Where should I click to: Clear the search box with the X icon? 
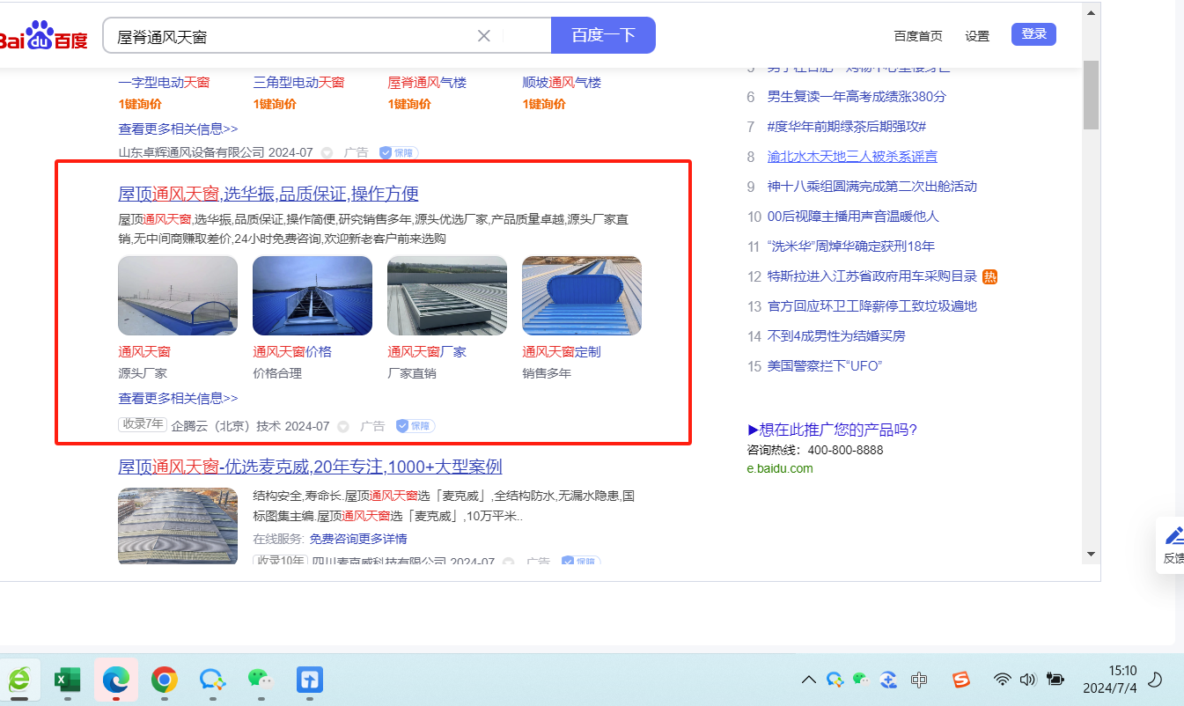[x=483, y=36]
